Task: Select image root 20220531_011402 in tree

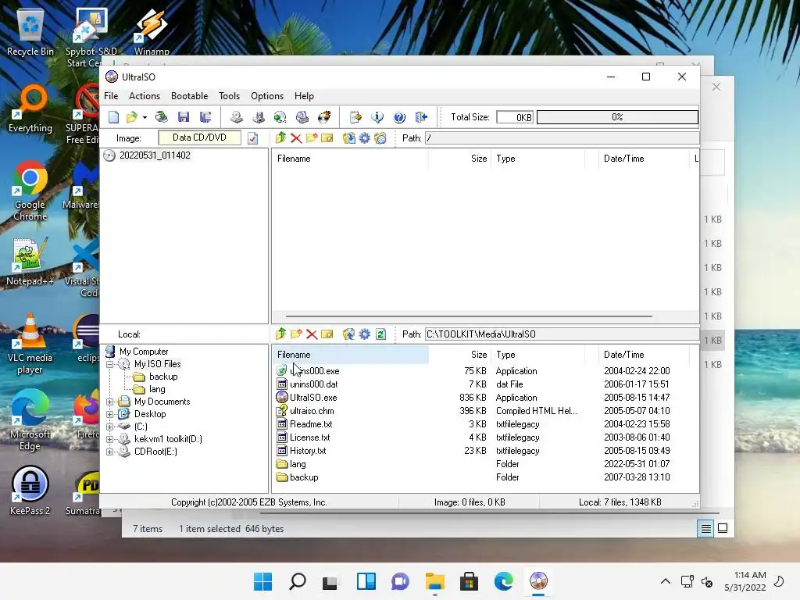Action: point(155,155)
